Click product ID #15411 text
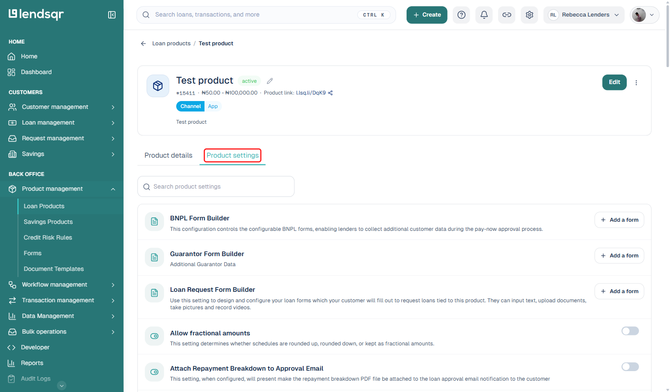Viewport: 670px width, 392px height. [186, 93]
